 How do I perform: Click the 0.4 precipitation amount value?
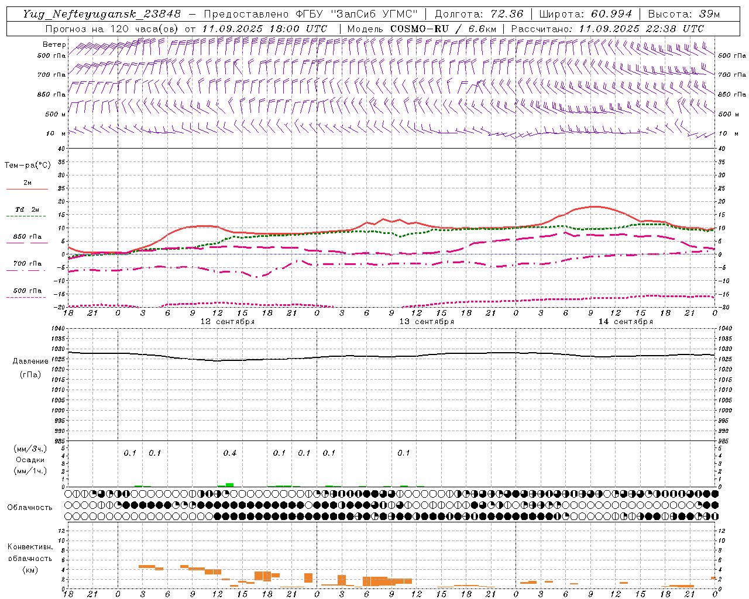[230, 453]
